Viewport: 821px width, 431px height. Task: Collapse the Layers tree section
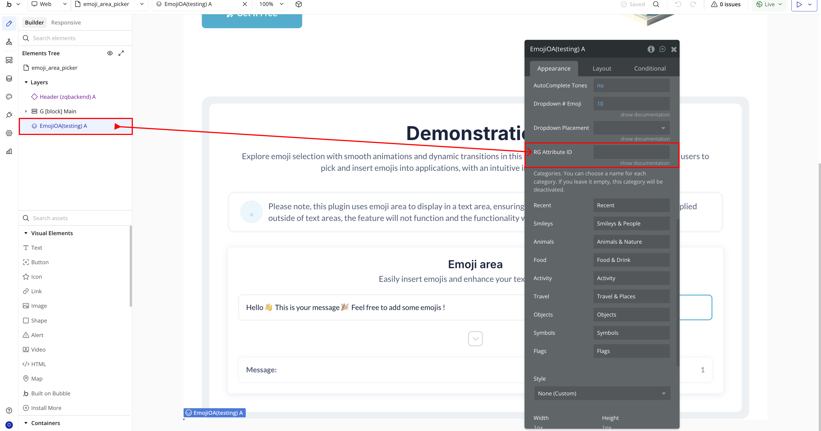click(26, 82)
